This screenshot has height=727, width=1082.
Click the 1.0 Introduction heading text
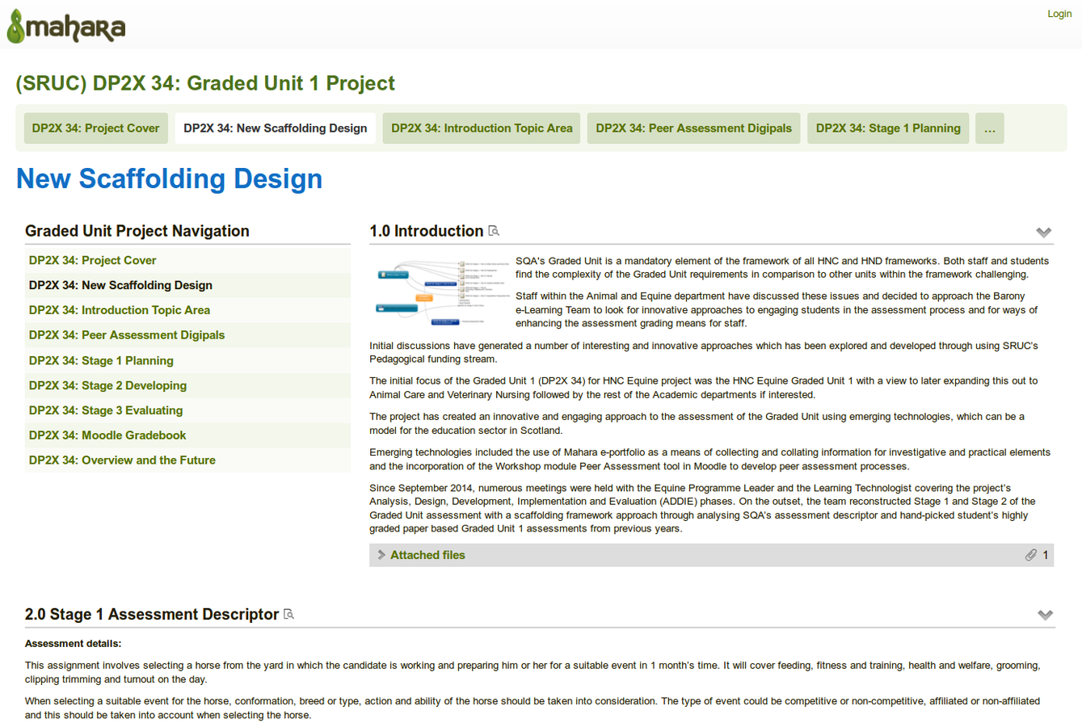[427, 231]
